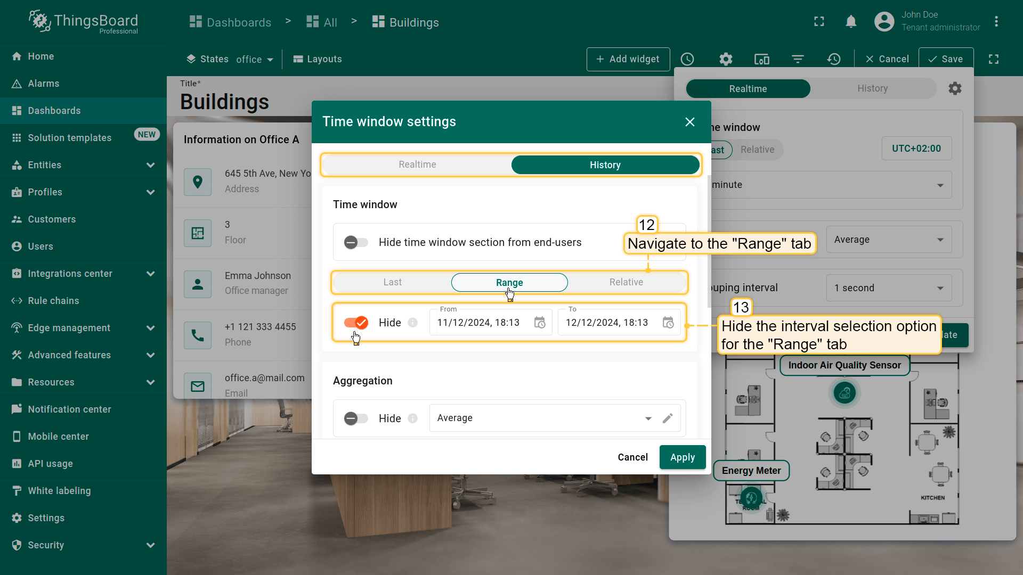
Task: Open dashboard settings gear icon
Action: 726,59
